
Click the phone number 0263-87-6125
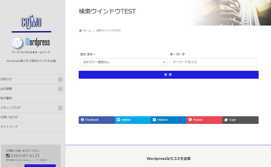25,156
